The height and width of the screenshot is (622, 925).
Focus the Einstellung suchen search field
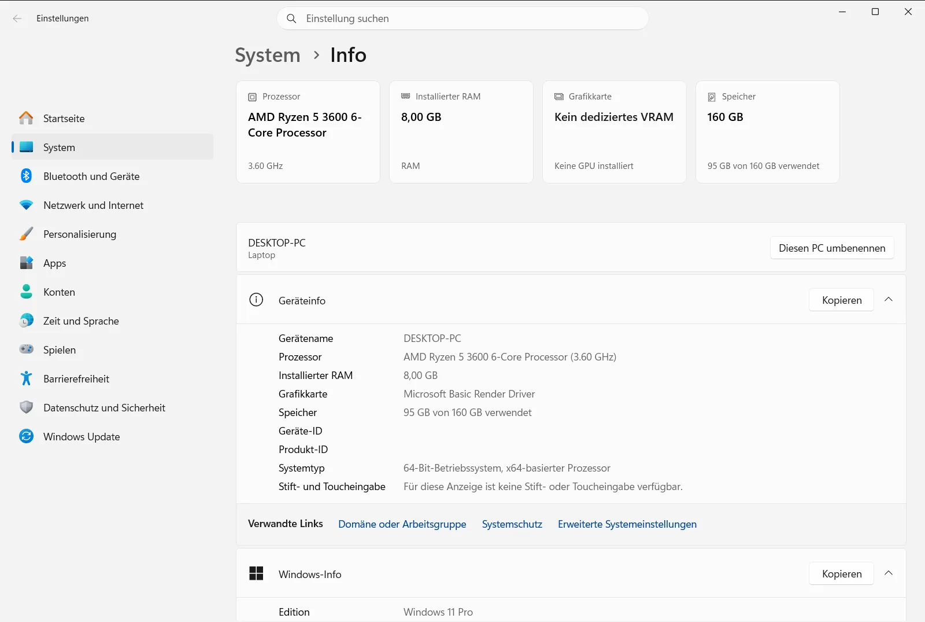click(462, 19)
